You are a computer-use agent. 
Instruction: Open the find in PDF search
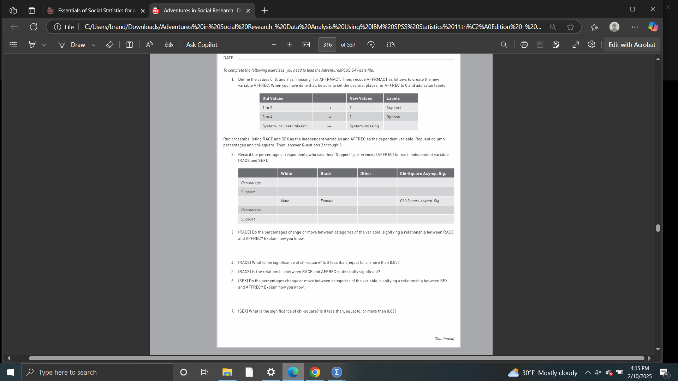click(x=504, y=45)
